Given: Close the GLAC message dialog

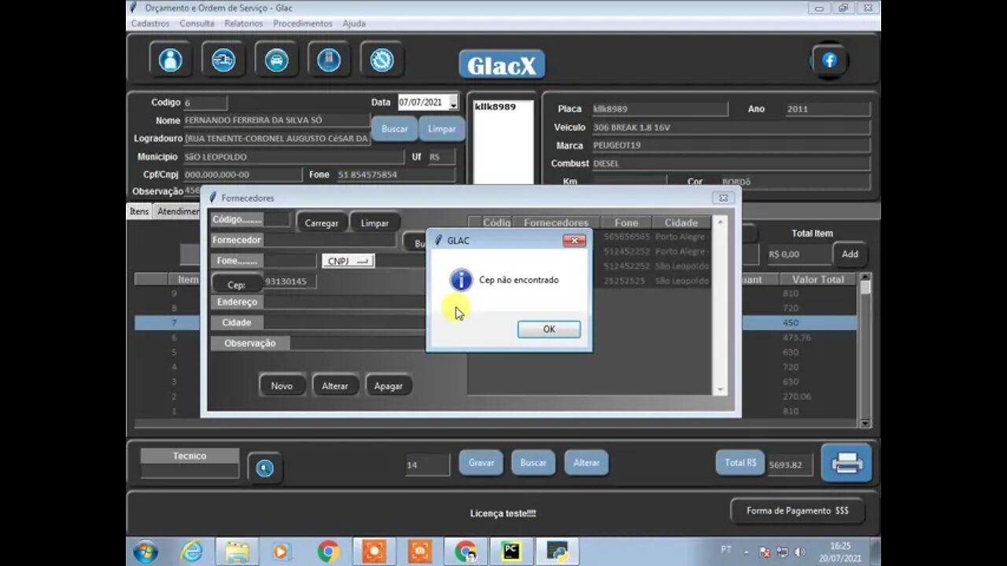Looking at the screenshot, I should point(574,241).
